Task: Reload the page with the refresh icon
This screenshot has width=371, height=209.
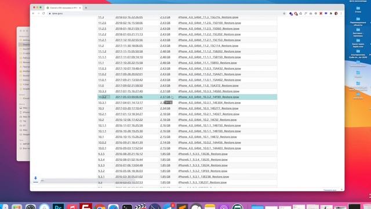Action: tap(43, 13)
